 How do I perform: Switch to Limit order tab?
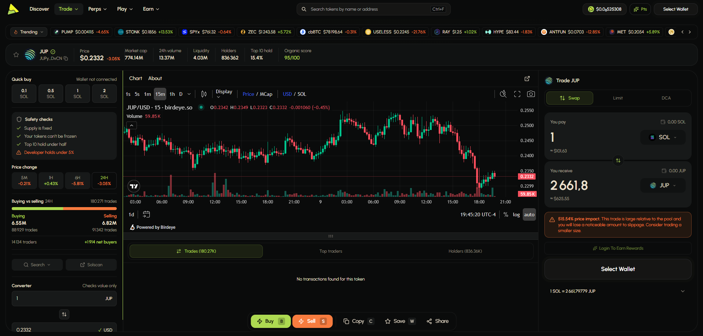(618, 98)
